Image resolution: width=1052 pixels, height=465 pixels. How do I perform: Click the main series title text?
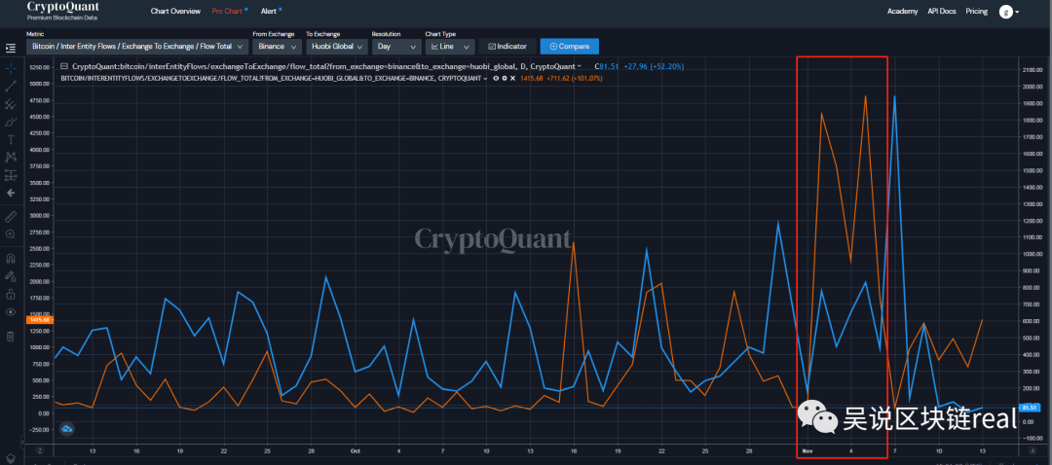322,66
